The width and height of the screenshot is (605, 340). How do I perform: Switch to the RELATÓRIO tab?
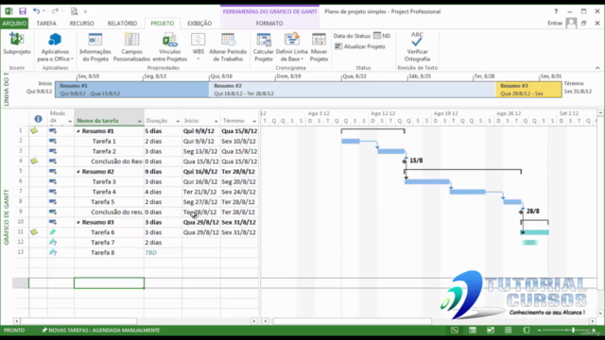(x=122, y=23)
